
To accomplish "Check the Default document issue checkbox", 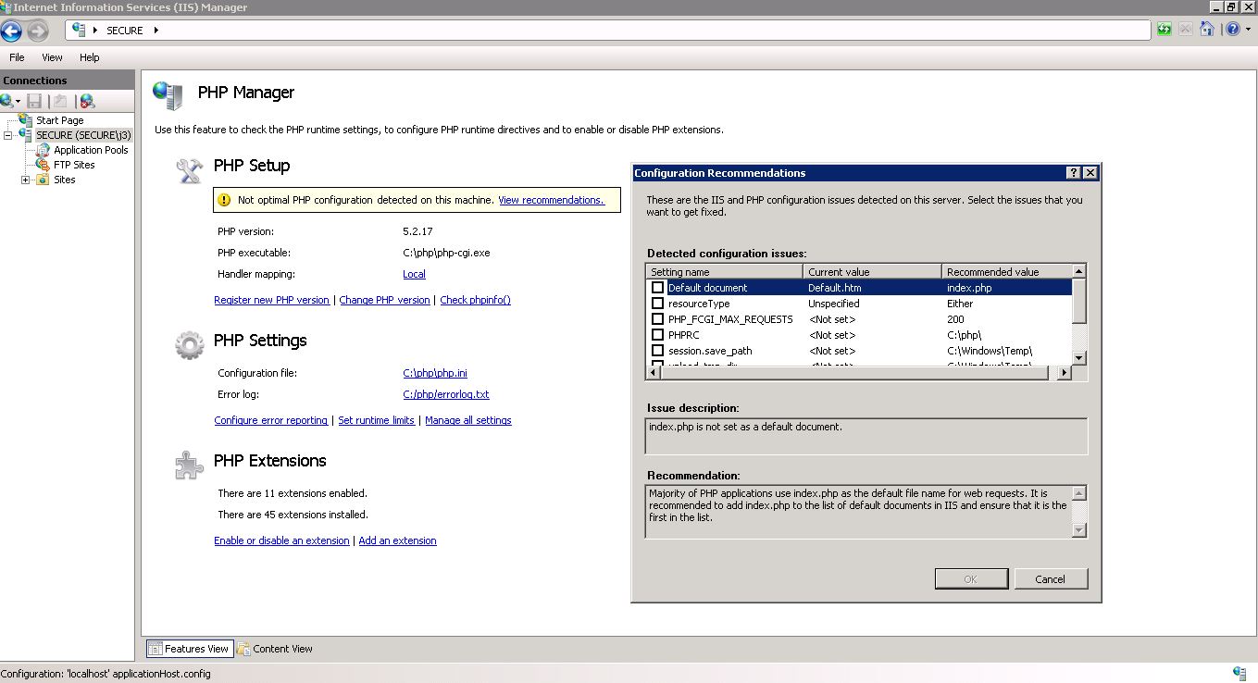I will click(657, 288).
